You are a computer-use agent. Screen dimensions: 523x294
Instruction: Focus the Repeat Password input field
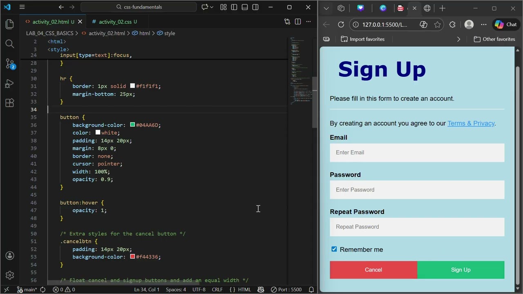[417, 227]
